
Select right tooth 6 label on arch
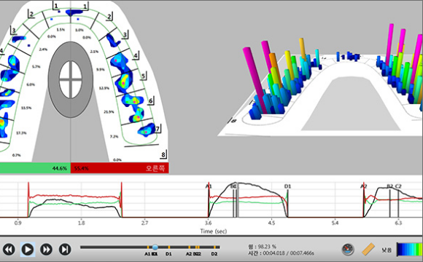(x=151, y=101)
